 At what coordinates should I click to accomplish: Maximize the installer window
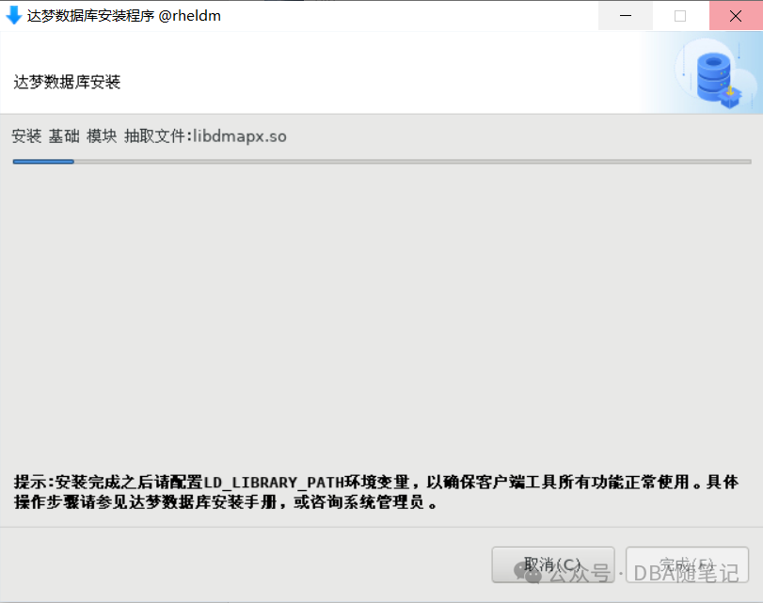pos(680,16)
